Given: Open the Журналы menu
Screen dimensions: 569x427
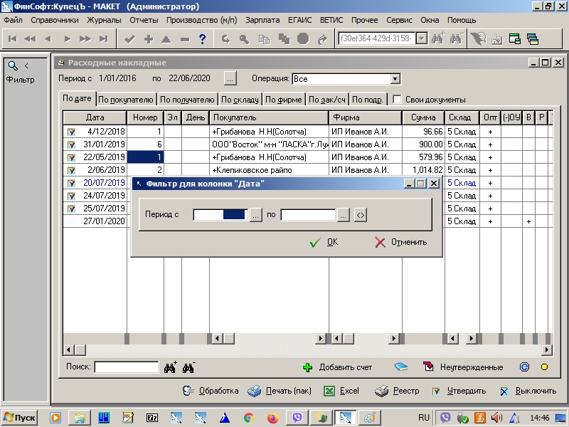Looking at the screenshot, I should tap(104, 20).
